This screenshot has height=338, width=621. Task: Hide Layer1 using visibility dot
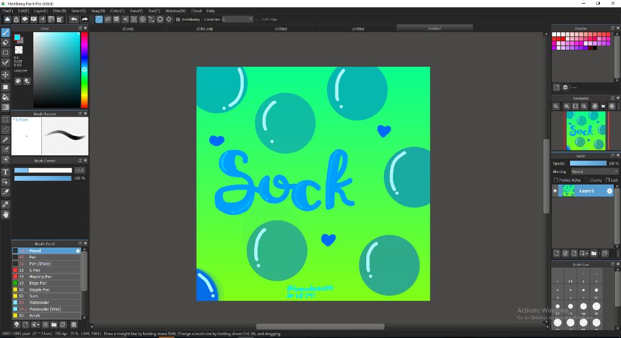[555, 191]
